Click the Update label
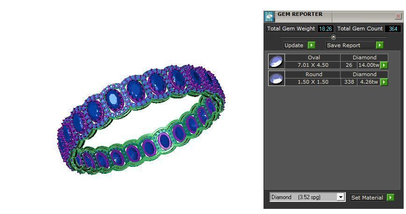Image resolution: width=406 pixels, height=214 pixels. 295,45
